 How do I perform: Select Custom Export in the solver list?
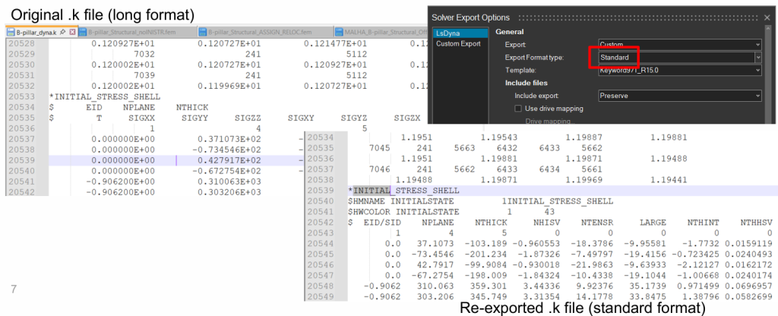[x=458, y=44]
